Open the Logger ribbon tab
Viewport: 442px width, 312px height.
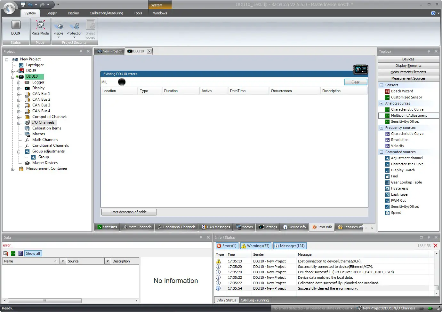52,13
